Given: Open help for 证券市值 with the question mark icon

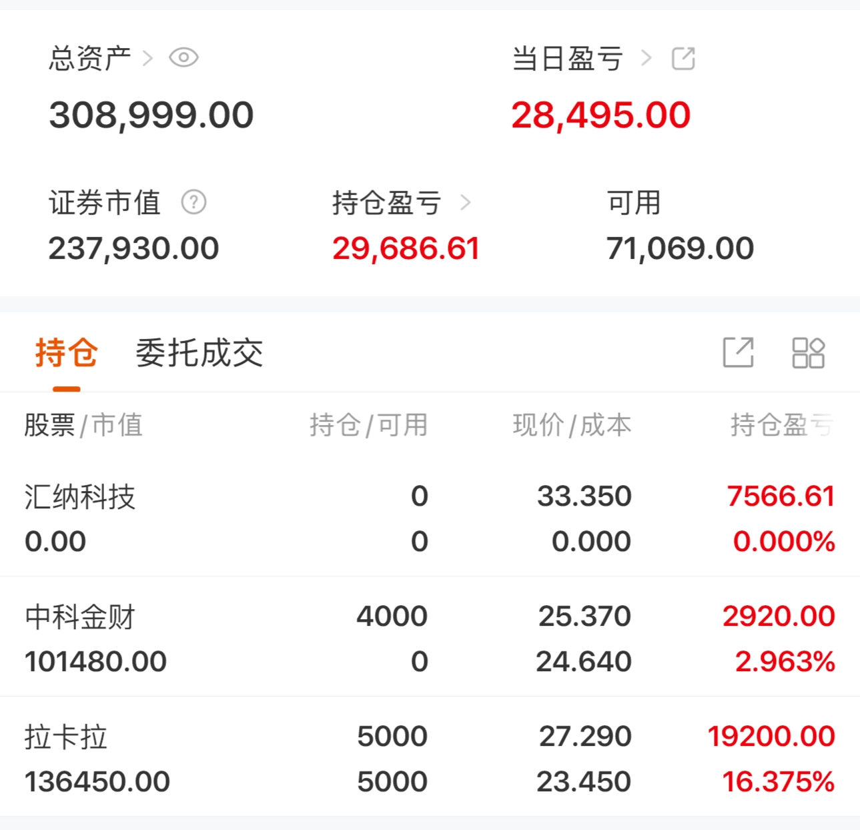Looking at the screenshot, I should click(x=193, y=202).
